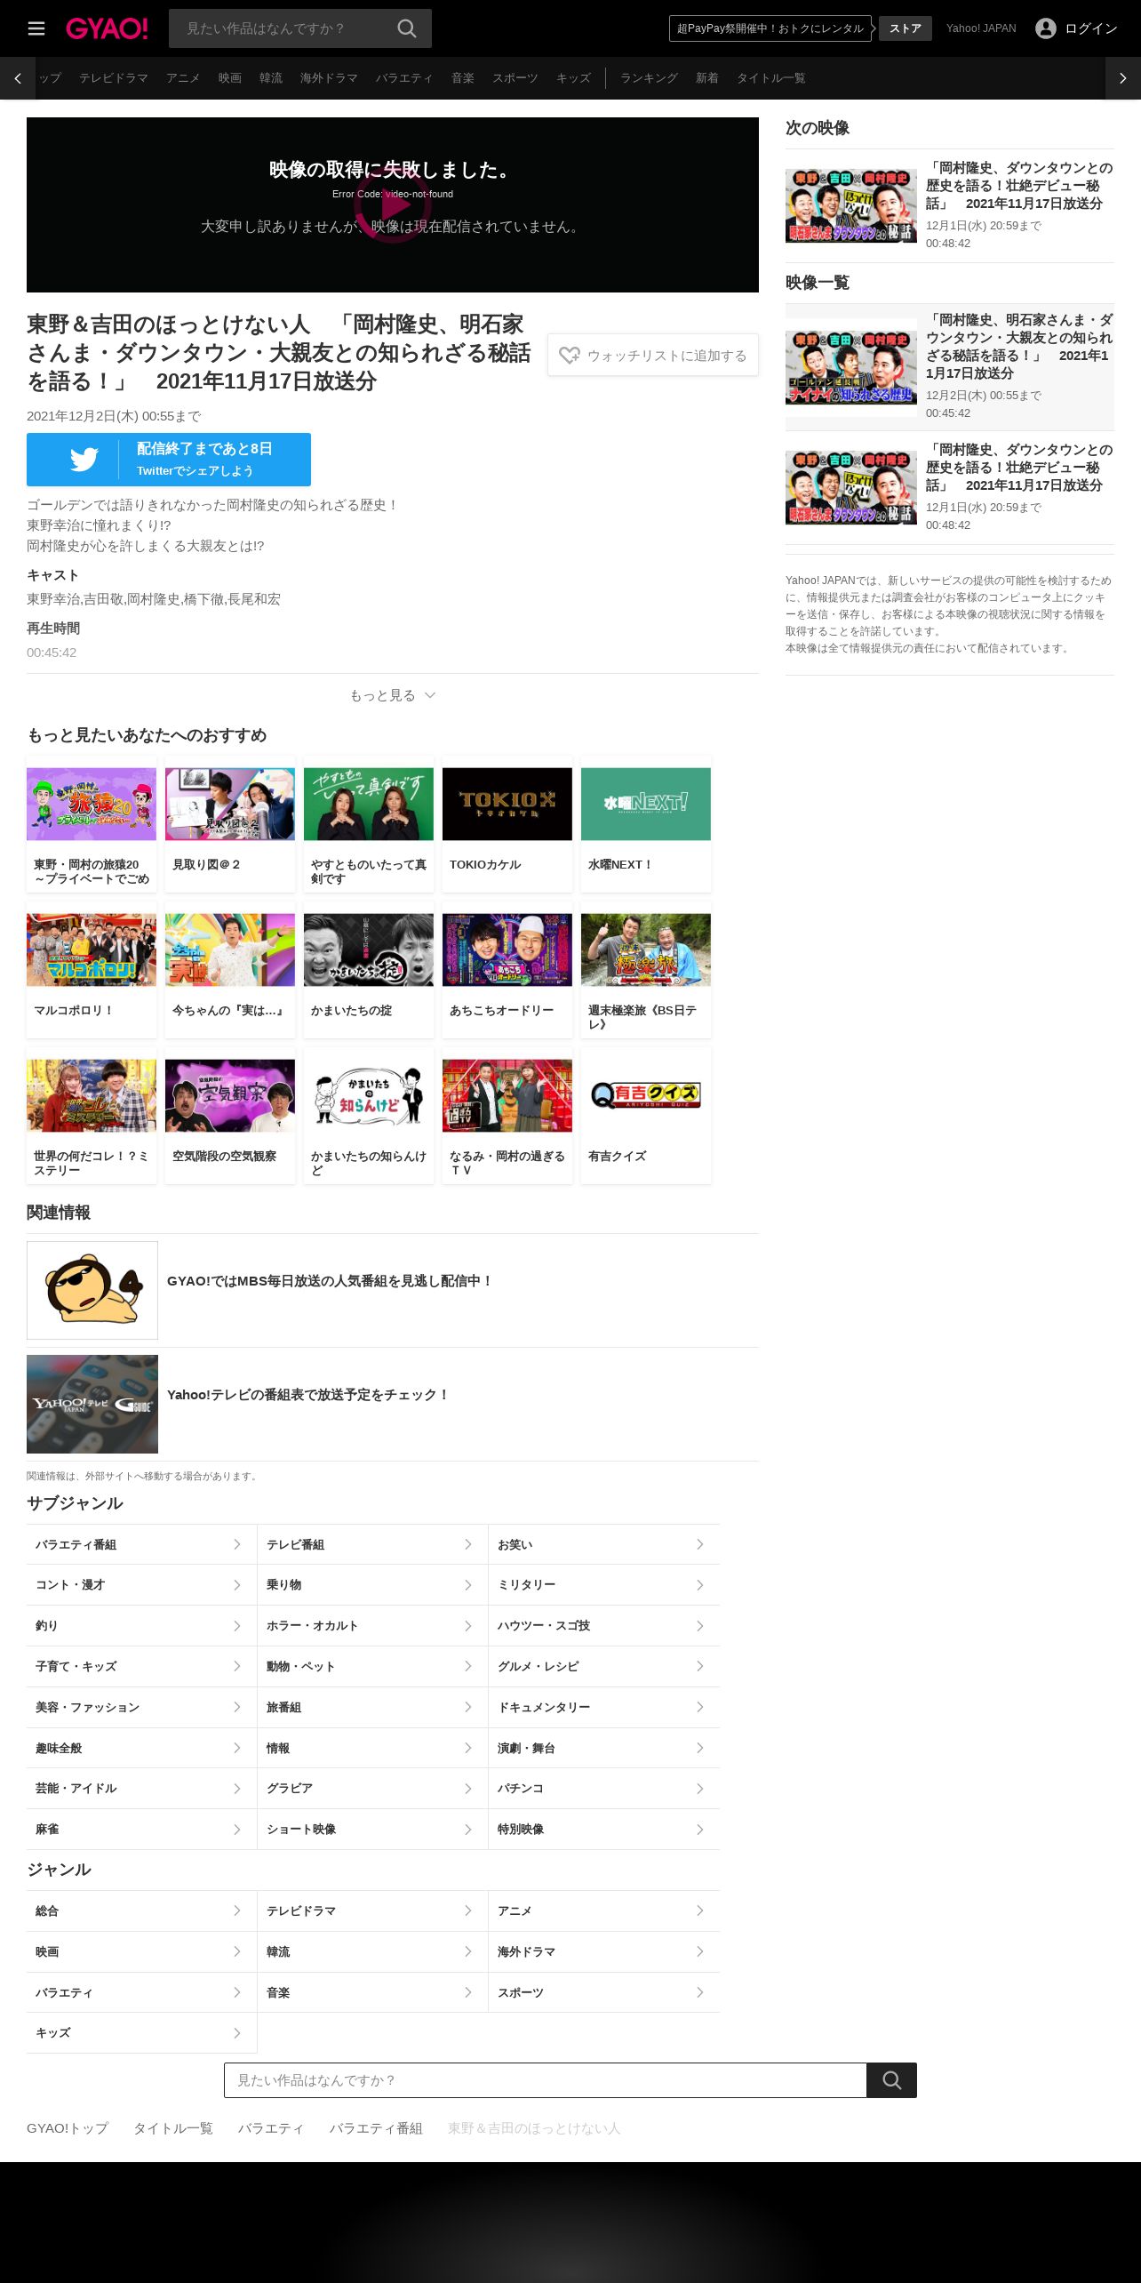
Task: Open 明石家さんま video thumbnail in 映像一覧
Action: 851,367
